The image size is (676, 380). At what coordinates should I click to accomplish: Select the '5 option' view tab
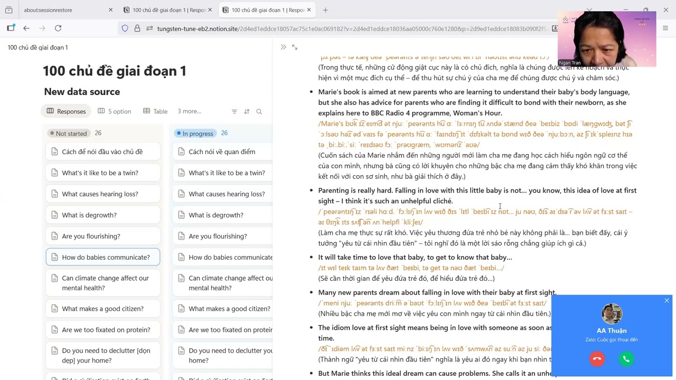tap(114, 111)
